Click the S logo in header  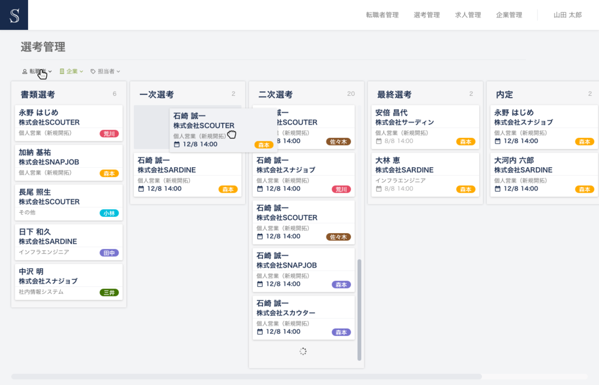(14, 15)
